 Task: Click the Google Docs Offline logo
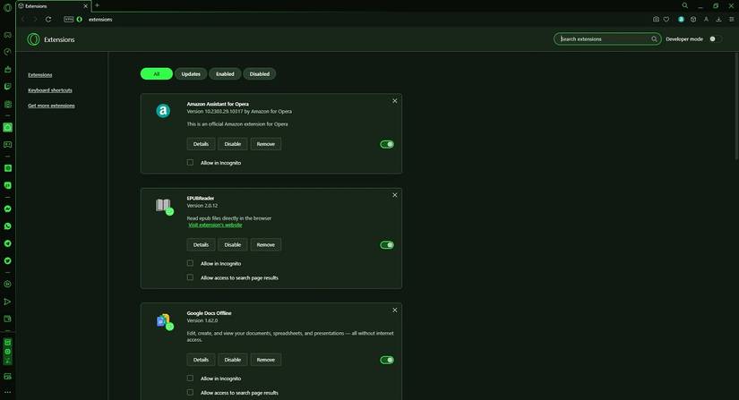click(164, 321)
